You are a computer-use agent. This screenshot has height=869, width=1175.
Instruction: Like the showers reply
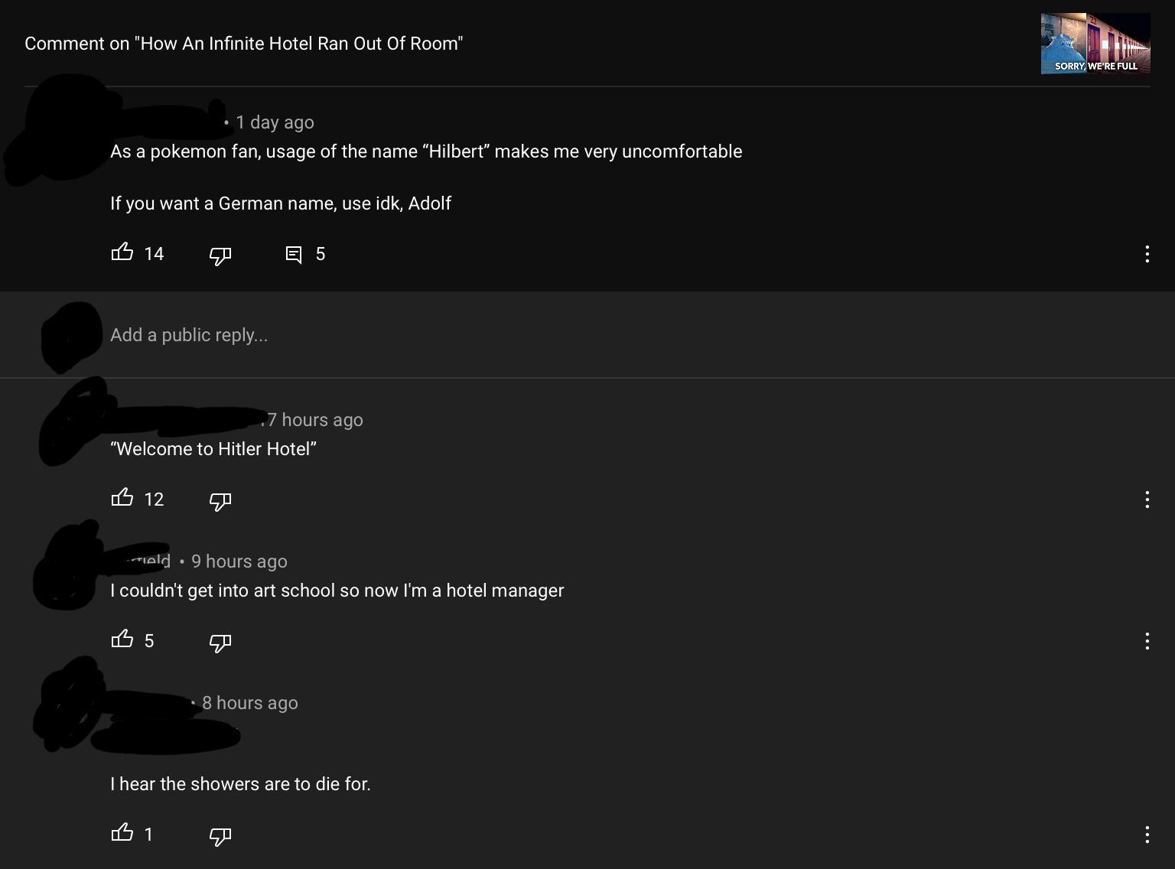(x=122, y=833)
